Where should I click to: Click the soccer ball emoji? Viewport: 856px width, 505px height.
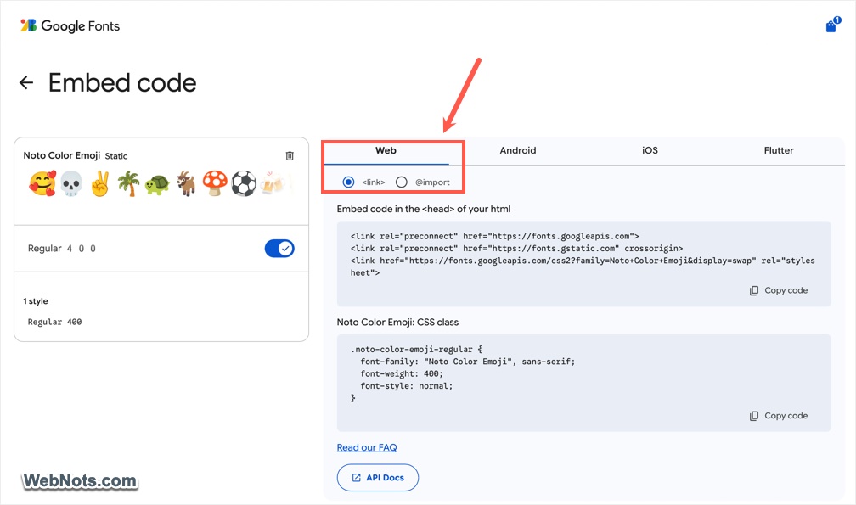click(244, 184)
